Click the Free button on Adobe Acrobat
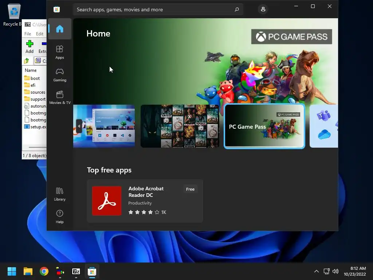373x280 pixels. (x=190, y=189)
